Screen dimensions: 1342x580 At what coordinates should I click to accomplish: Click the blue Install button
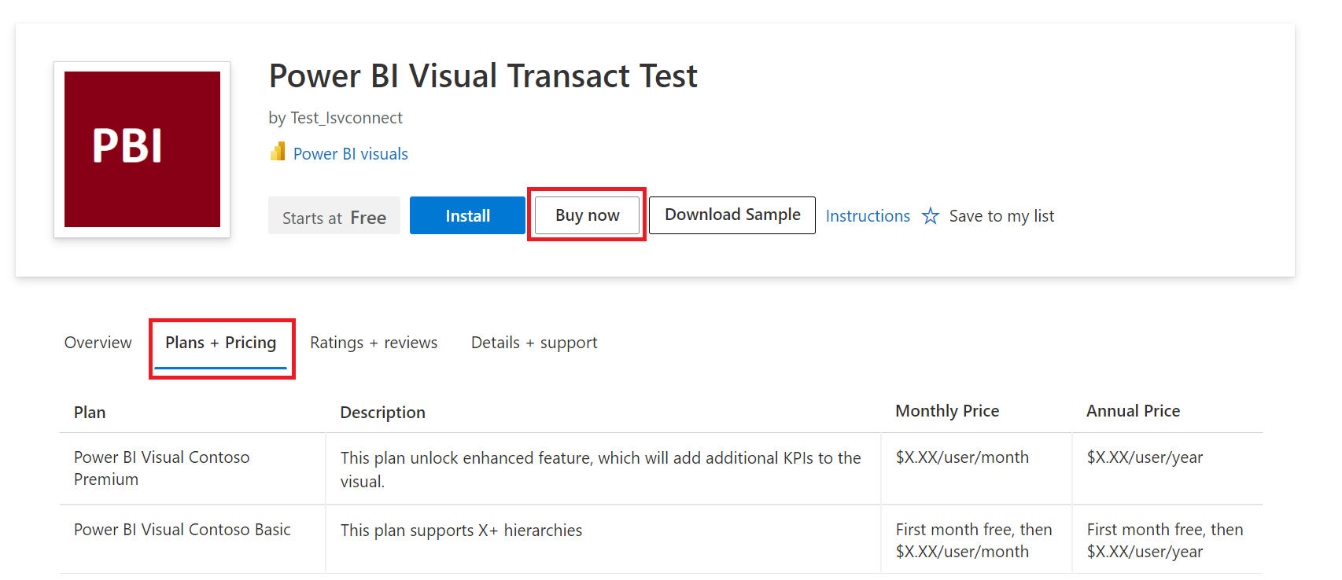[467, 215]
